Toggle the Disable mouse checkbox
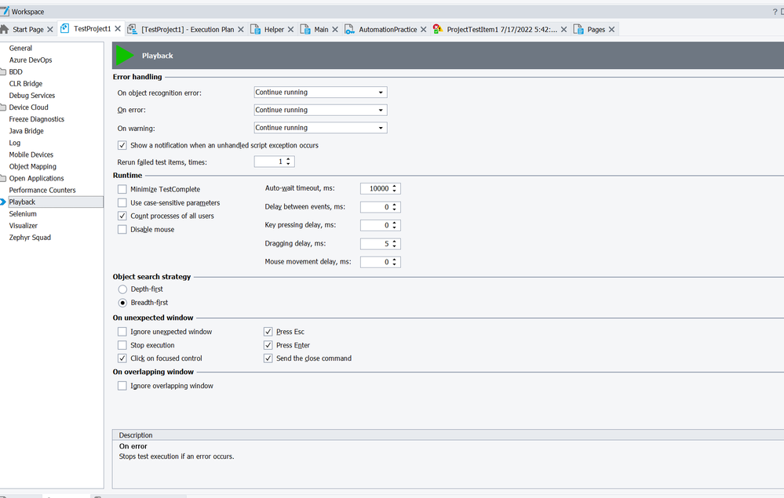 (122, 229)
